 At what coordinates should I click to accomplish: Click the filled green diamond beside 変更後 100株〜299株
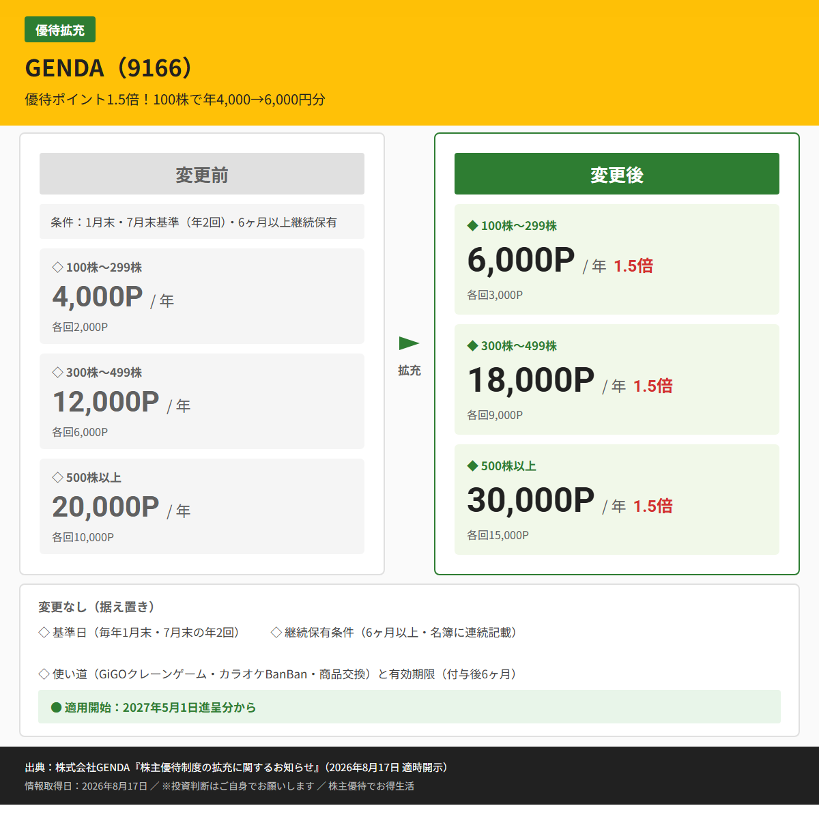tap(472, 226)
